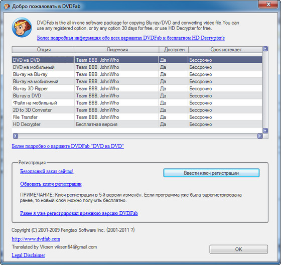
Task: Click Бессрочно cell in HD Decrypter row
Action: [x=225, y=124]
